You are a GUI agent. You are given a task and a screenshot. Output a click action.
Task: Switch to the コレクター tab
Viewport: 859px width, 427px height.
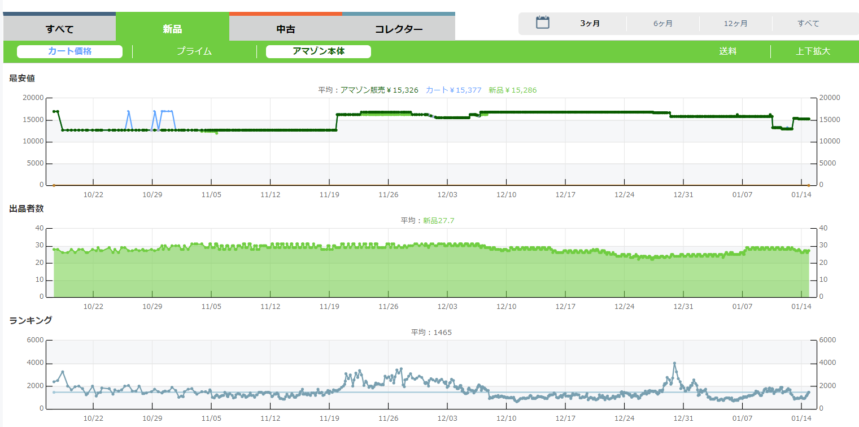[x=398, y=29]
